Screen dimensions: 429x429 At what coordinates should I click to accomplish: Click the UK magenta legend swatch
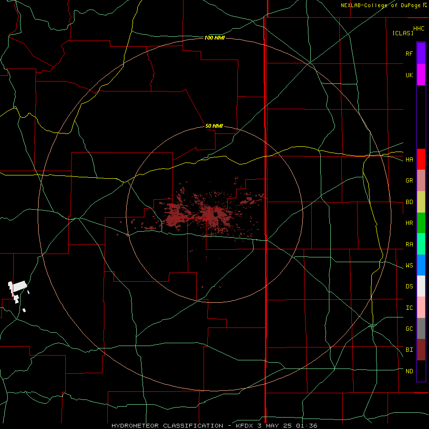[x=421, y=75]
